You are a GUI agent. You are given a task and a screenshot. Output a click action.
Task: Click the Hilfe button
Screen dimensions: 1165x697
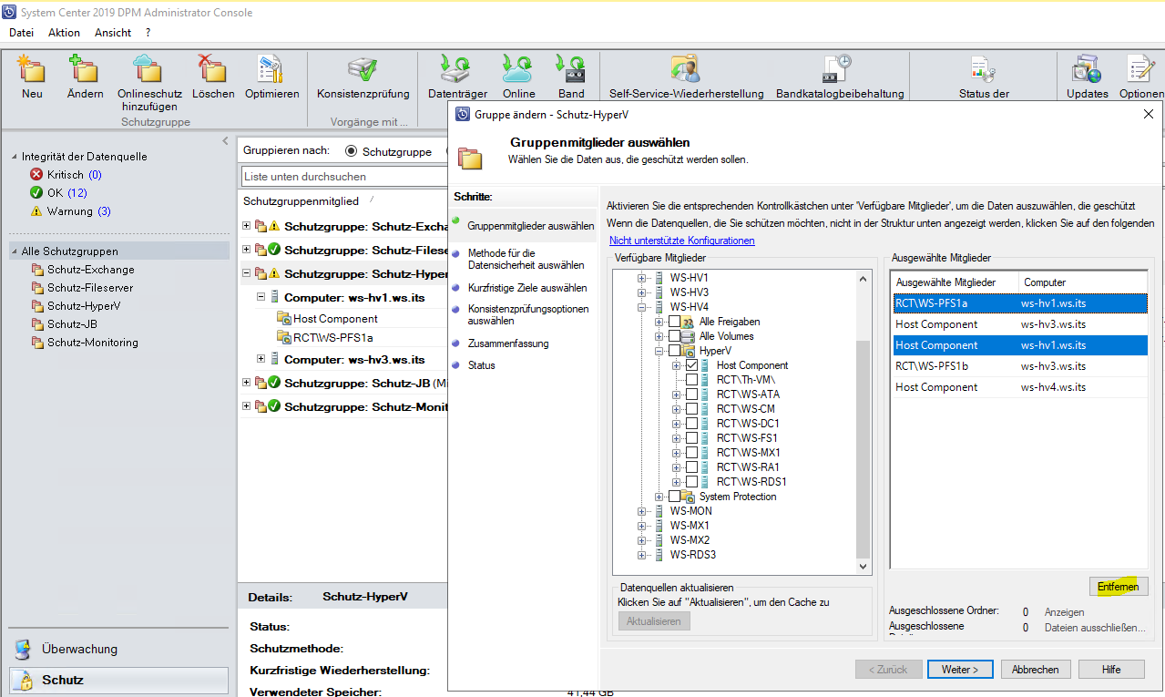1111,670
